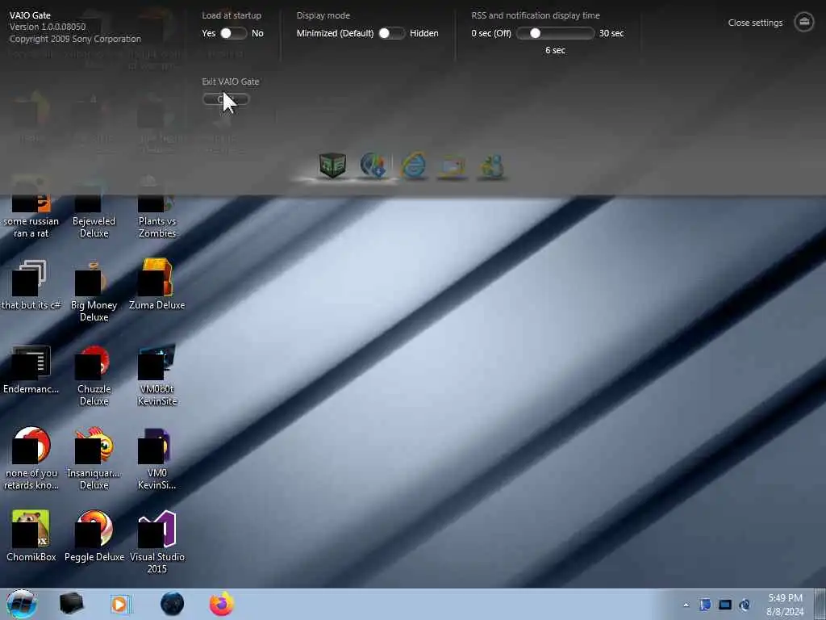The width and height of the screenshot is (826, 620).
Task: Click the Exit VAIO Gate button
Action: 226,99
